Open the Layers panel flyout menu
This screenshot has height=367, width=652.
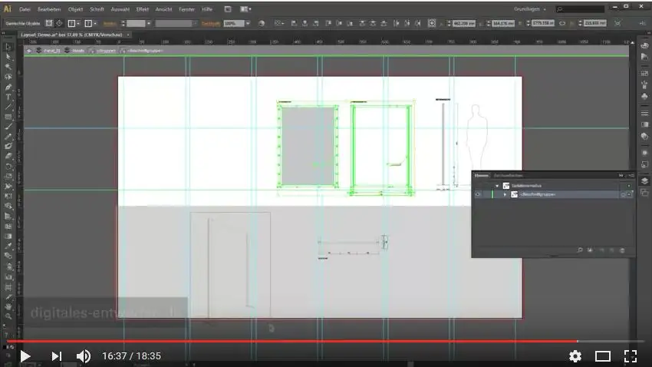[x=631, y=176]
